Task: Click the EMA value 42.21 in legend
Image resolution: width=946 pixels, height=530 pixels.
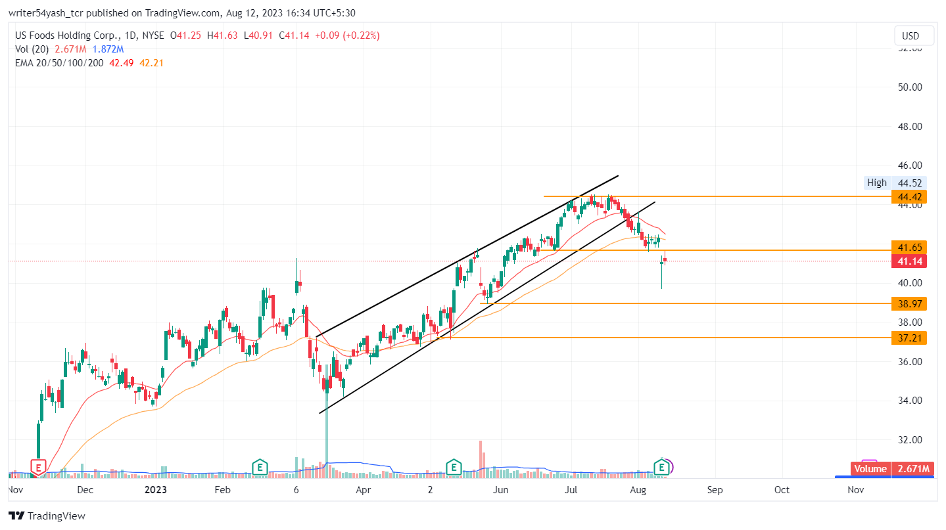Action: pyautogui.click(x=151, y=63)
